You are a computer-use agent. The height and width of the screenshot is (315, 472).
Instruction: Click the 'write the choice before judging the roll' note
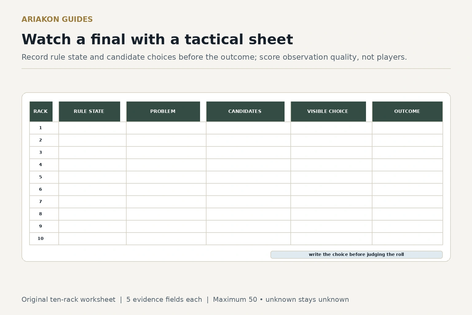(x=356, y=255)
